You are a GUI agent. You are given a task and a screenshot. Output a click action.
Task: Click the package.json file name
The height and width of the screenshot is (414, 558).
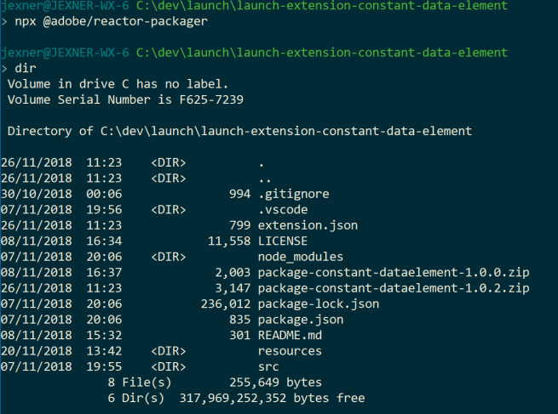coord(300,320)
